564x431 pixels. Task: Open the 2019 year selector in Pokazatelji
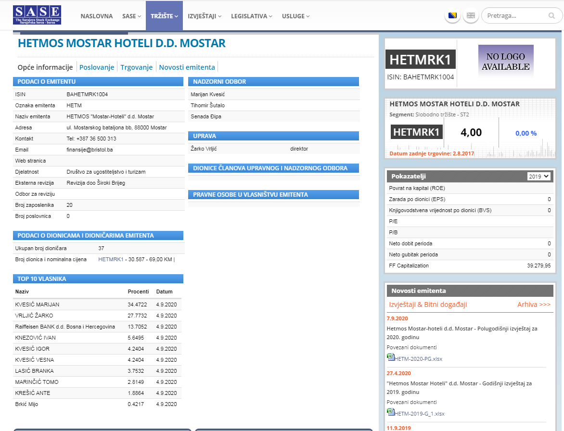tap(539, 176)
